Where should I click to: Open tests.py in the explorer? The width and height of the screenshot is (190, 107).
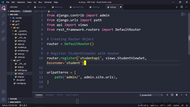[x=20, y=54]
